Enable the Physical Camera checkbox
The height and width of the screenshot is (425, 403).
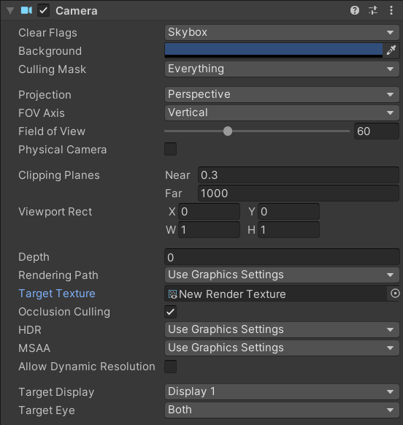coord(170,149)
